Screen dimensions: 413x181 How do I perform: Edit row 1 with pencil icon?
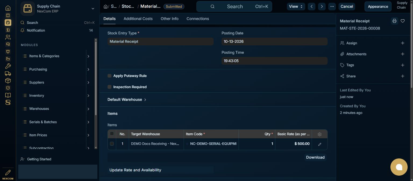319,144
